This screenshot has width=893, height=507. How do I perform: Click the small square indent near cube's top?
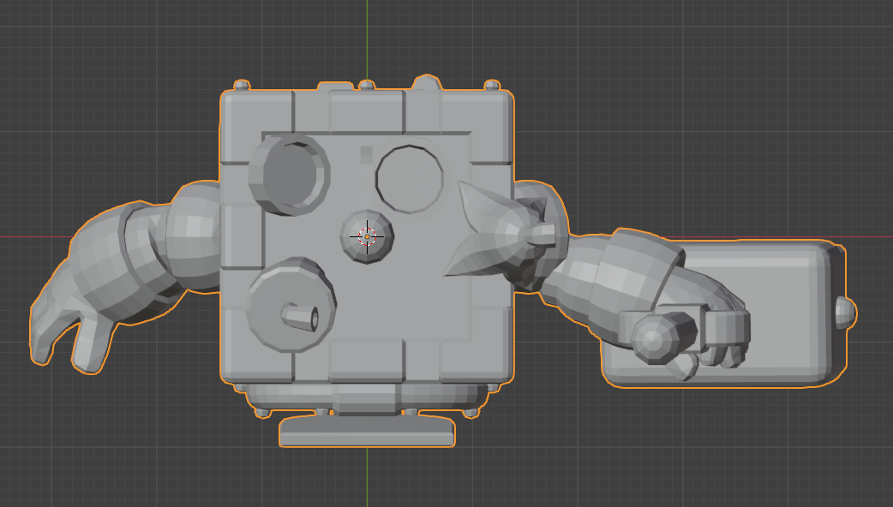[x=366, y=153]
